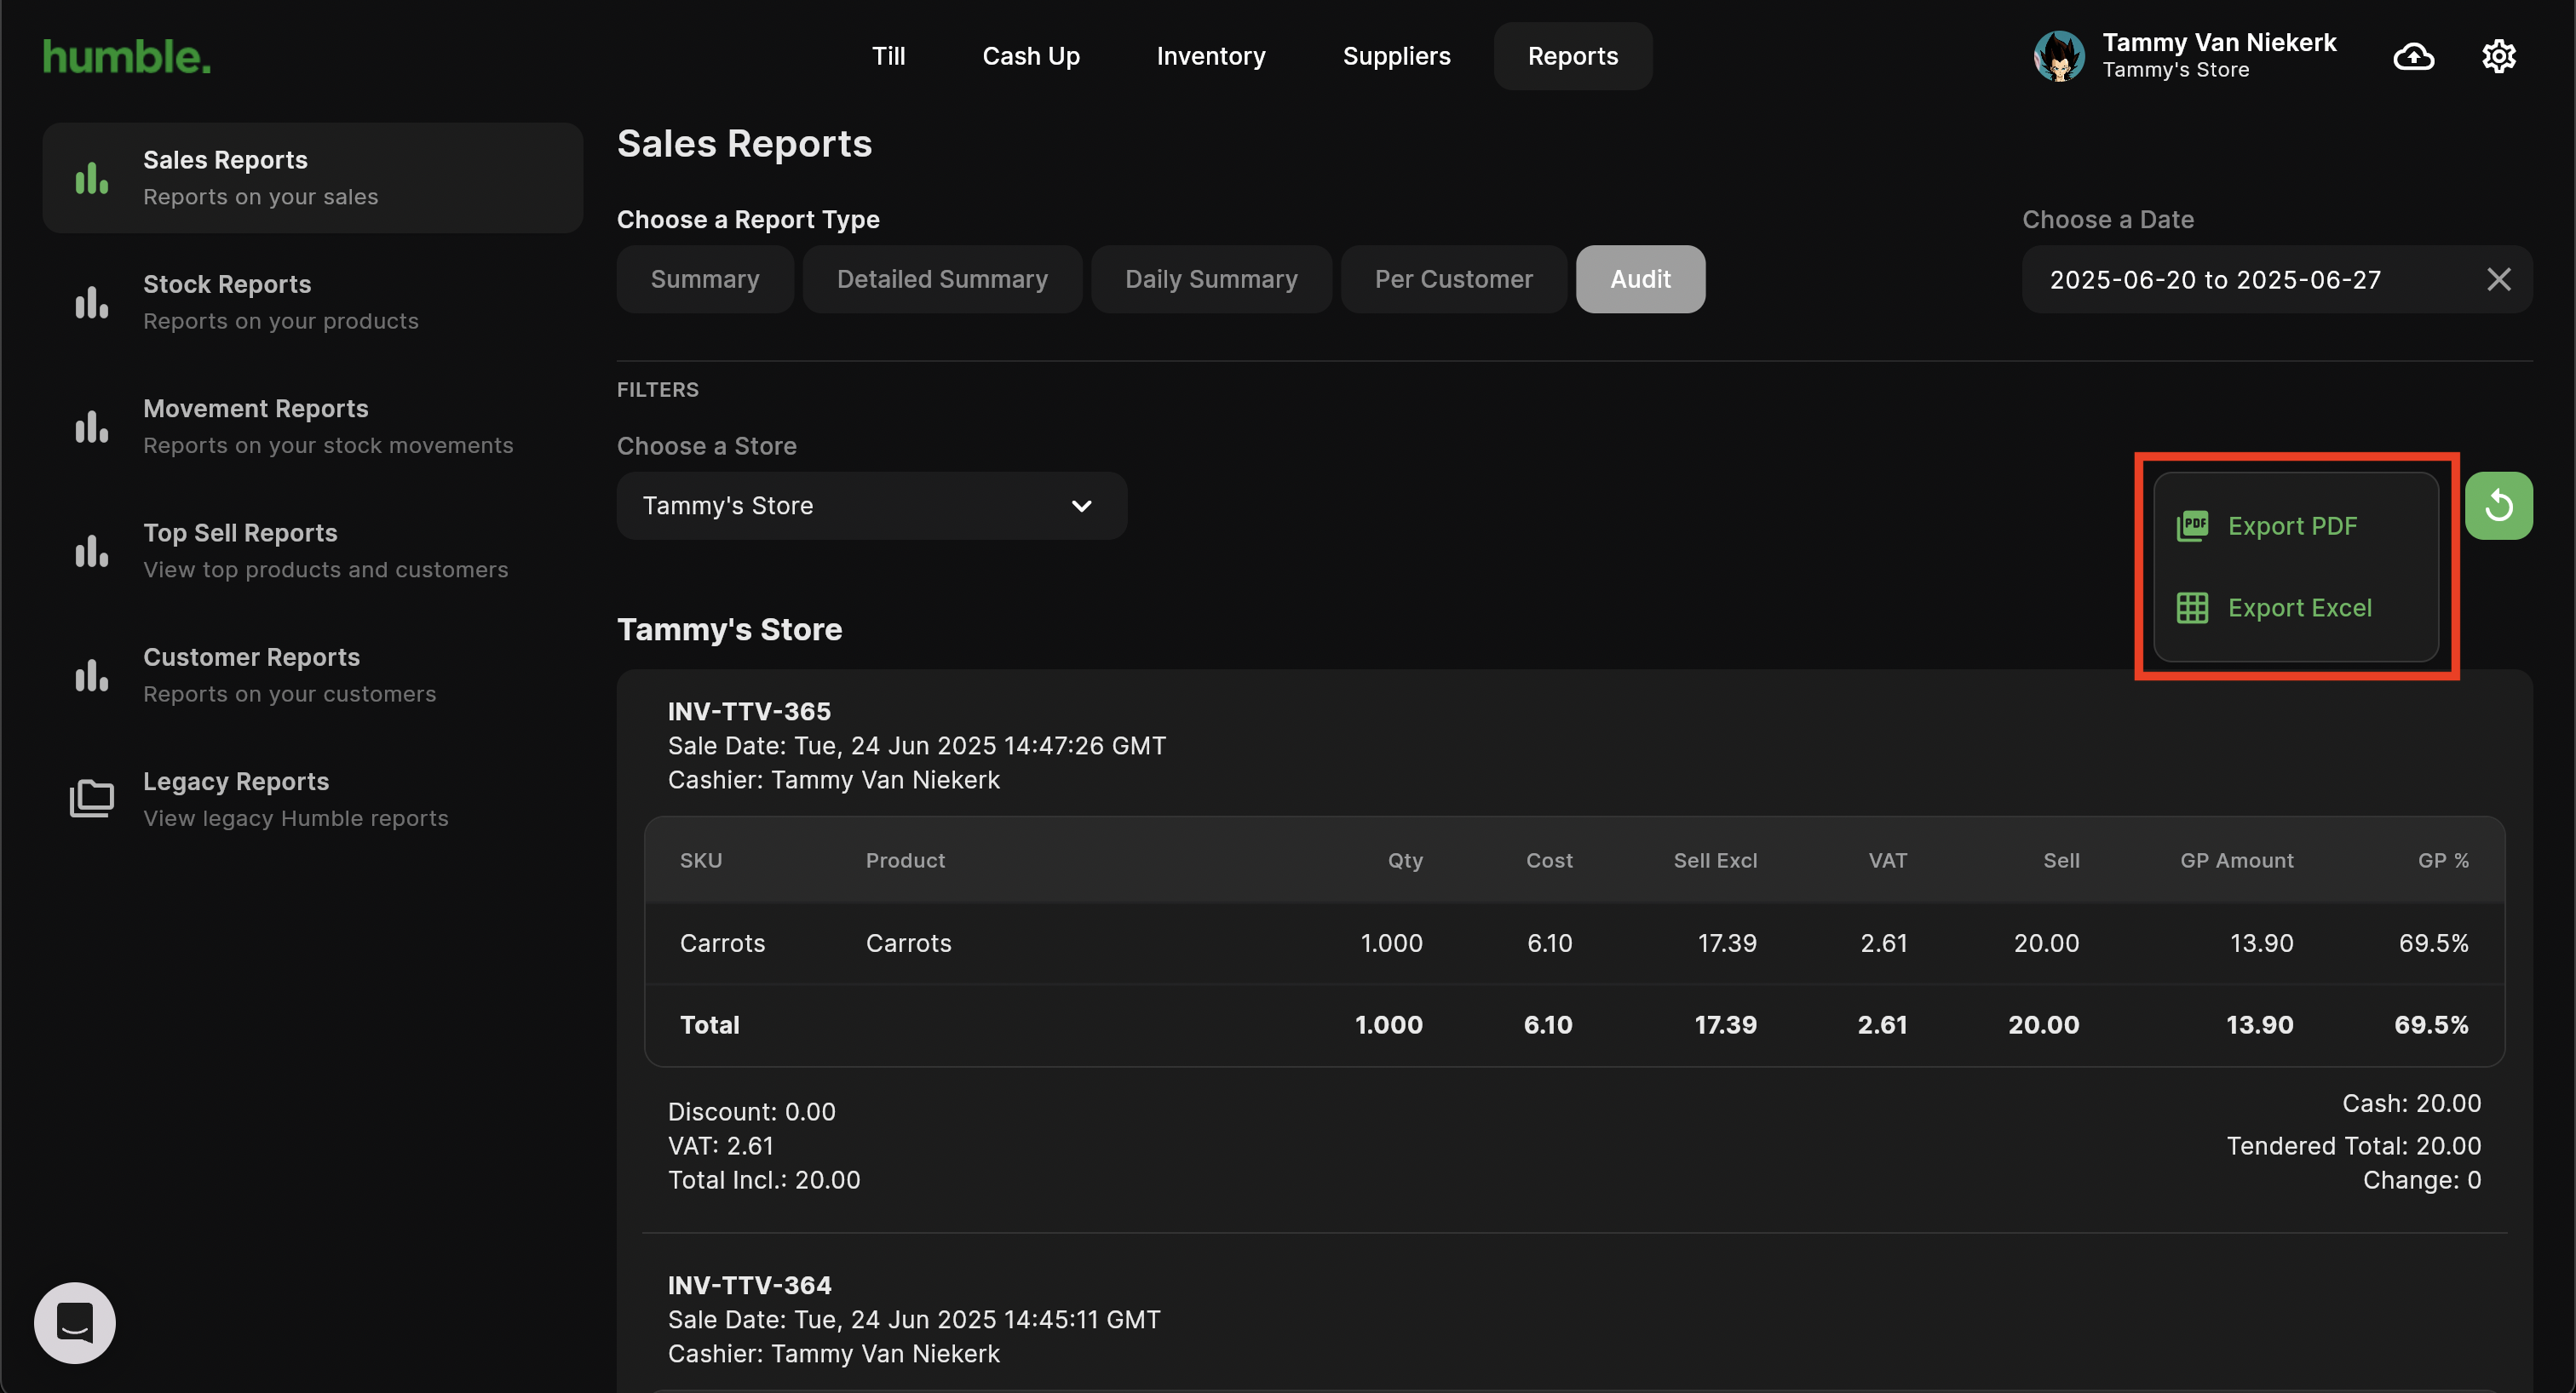Click the Total row label
The width and height of the screenshot is (2576, 1393).
coord(710,1025)
